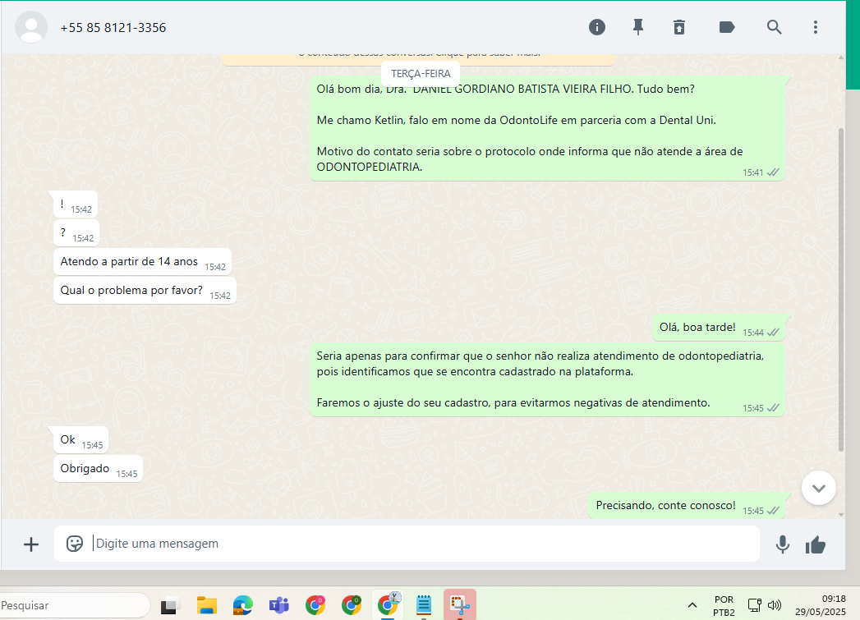Click the contact profile avatar

pyautogui.click(x=31, y=27)
